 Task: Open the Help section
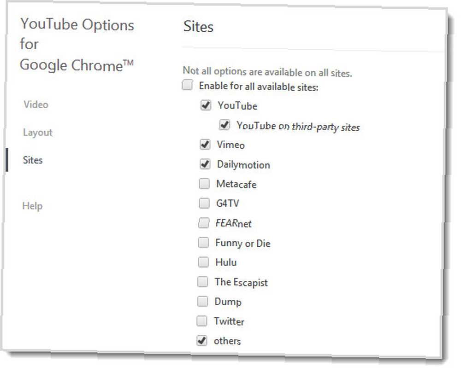pos(32,206)
